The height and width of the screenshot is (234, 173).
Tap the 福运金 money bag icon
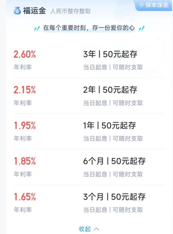pyautogui.click(x=17, y=11)
